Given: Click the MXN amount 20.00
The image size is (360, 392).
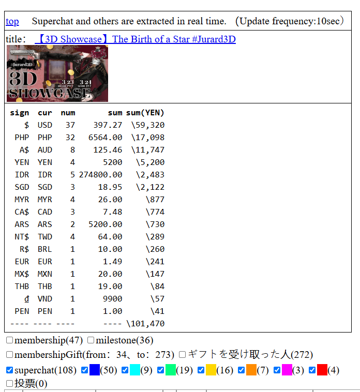Looking at the screenshot, I should 110,274.
